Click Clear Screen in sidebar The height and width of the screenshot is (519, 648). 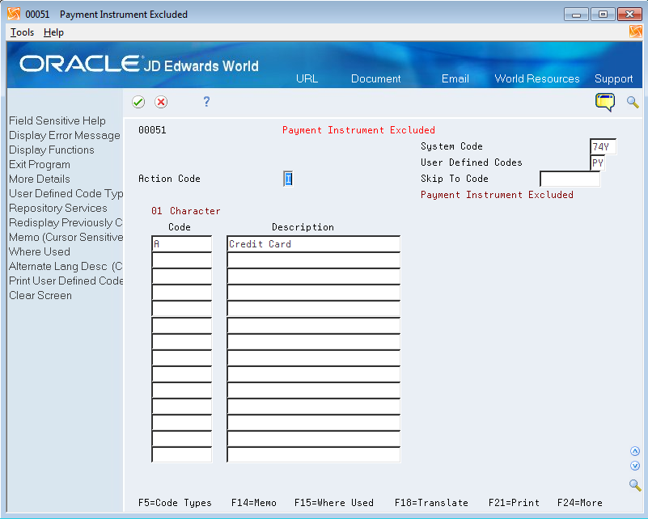(x=40, y=295)
